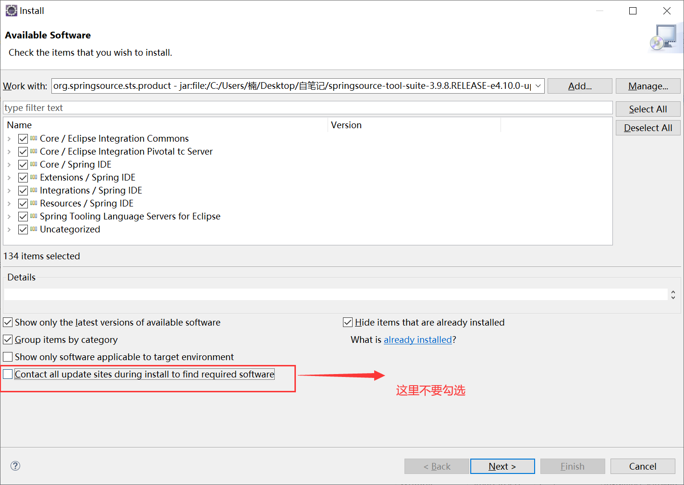Uncheck Hide items that are already installed
The height and width of the screenshot is (485, 684).
point(347,322)
